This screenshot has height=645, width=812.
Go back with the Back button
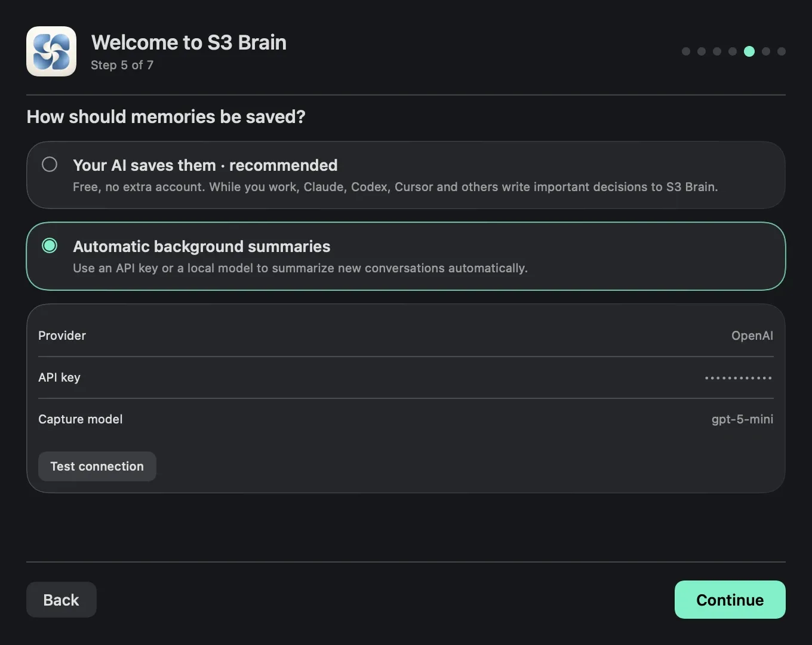[61, 600]
